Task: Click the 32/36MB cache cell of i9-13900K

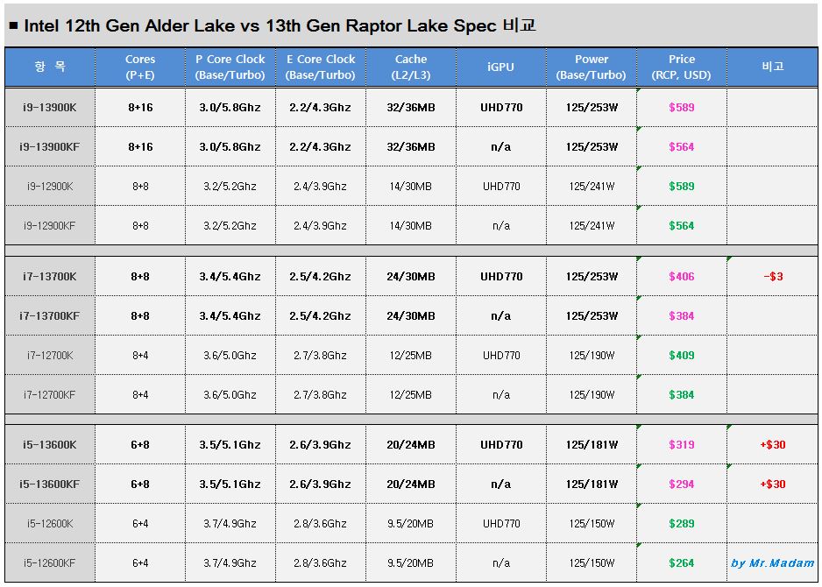Action: click(411, 108)
